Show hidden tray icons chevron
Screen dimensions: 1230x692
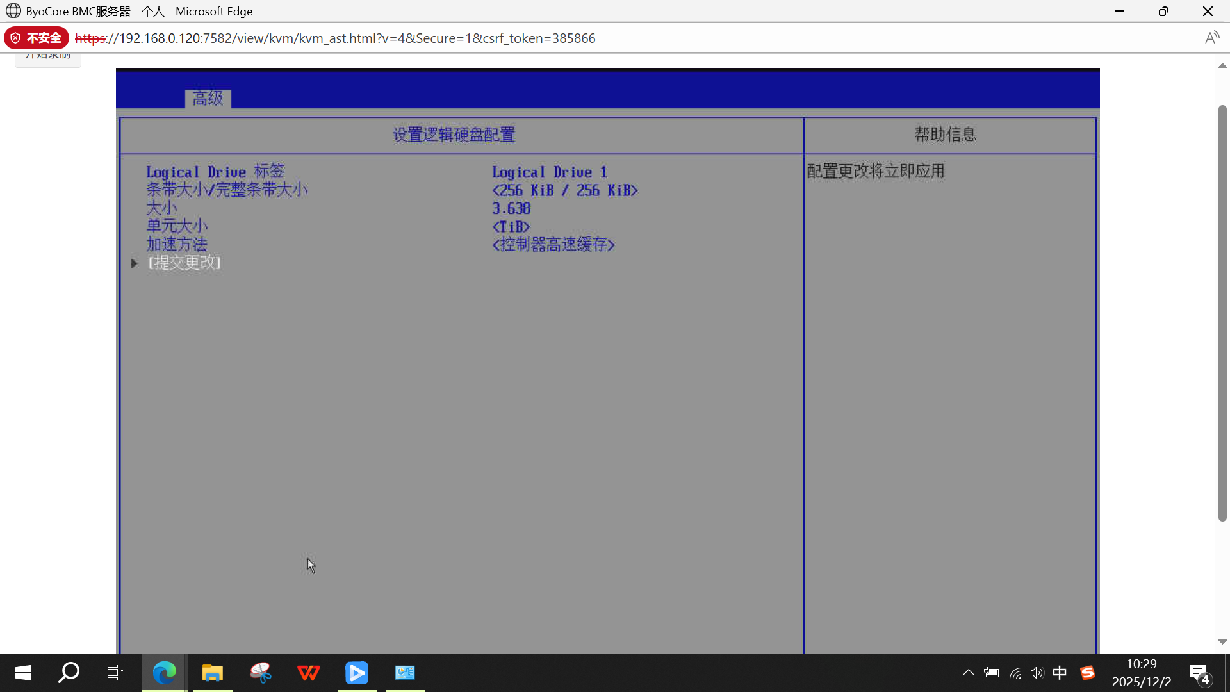[x=968, y=673]
